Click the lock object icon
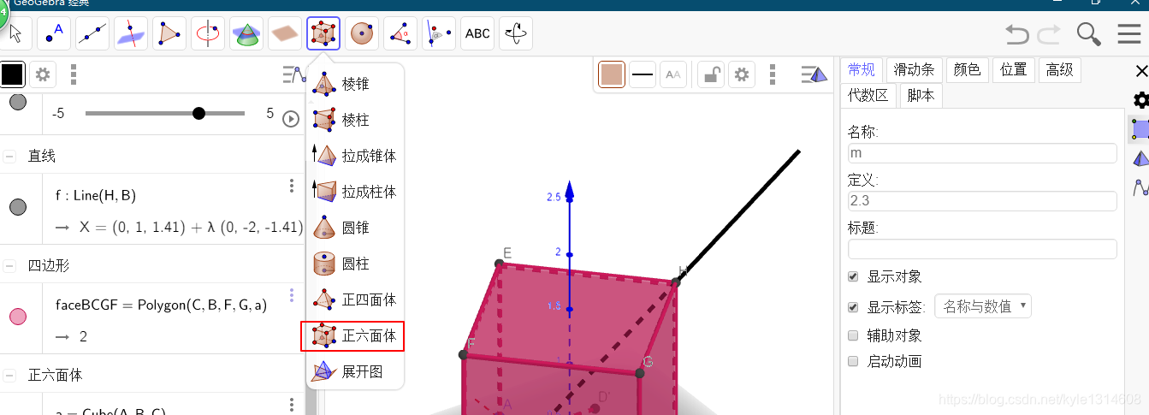 (710, 75)
